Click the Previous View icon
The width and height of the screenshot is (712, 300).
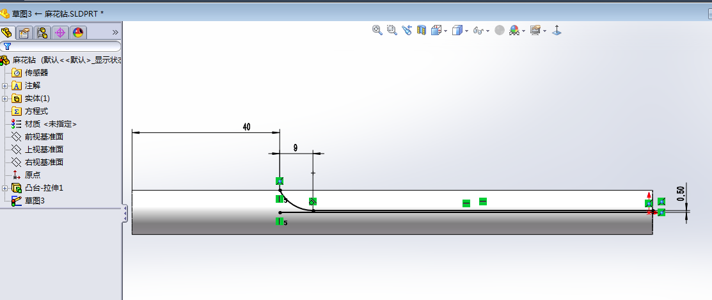point(407,30)
